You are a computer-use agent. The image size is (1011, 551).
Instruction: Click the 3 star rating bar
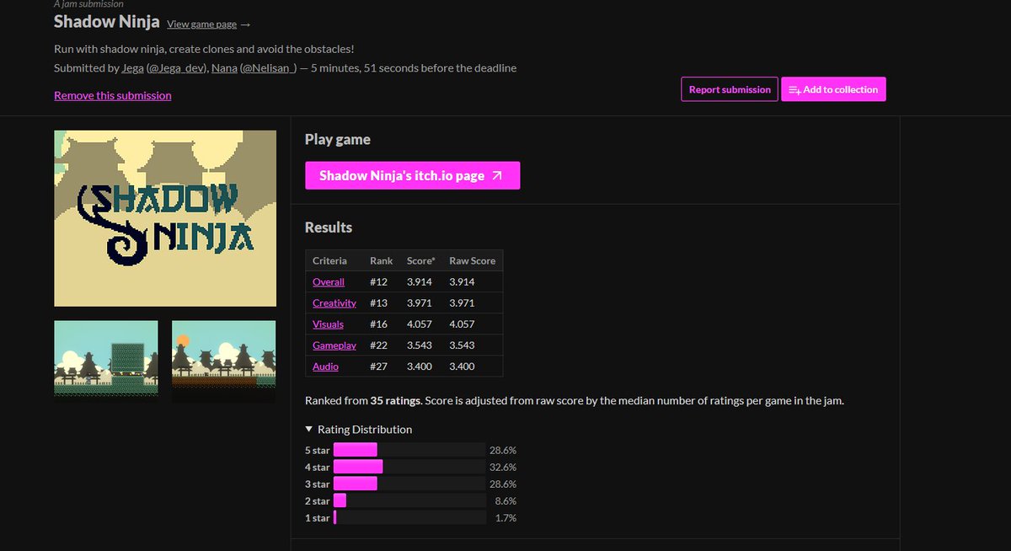409,484
